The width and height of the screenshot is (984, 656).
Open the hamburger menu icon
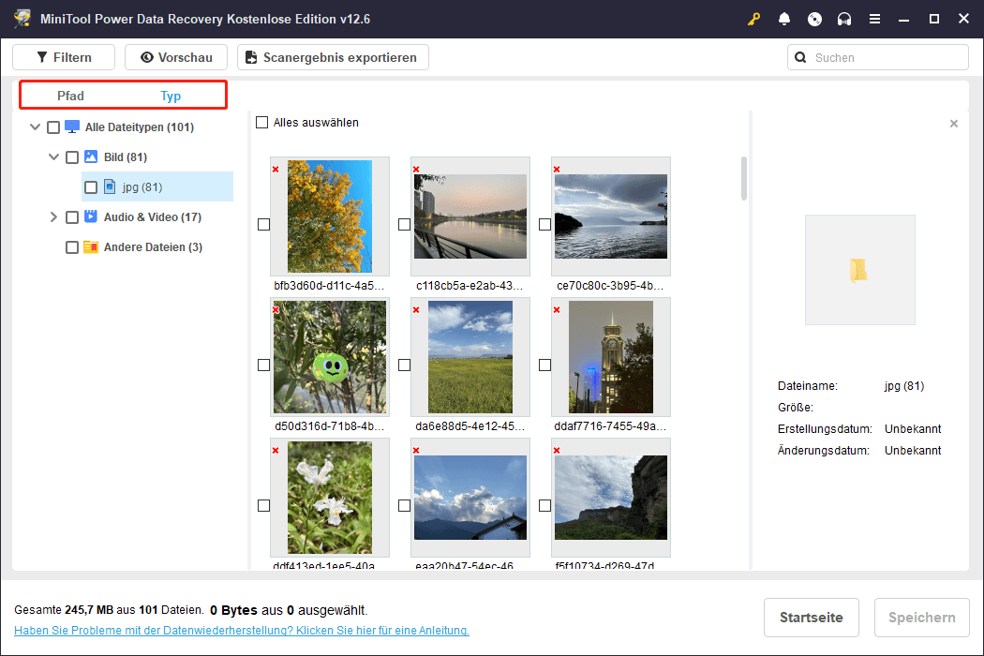(874, 19)
